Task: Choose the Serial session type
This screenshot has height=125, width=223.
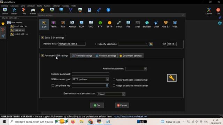Action: click(119, 24)
